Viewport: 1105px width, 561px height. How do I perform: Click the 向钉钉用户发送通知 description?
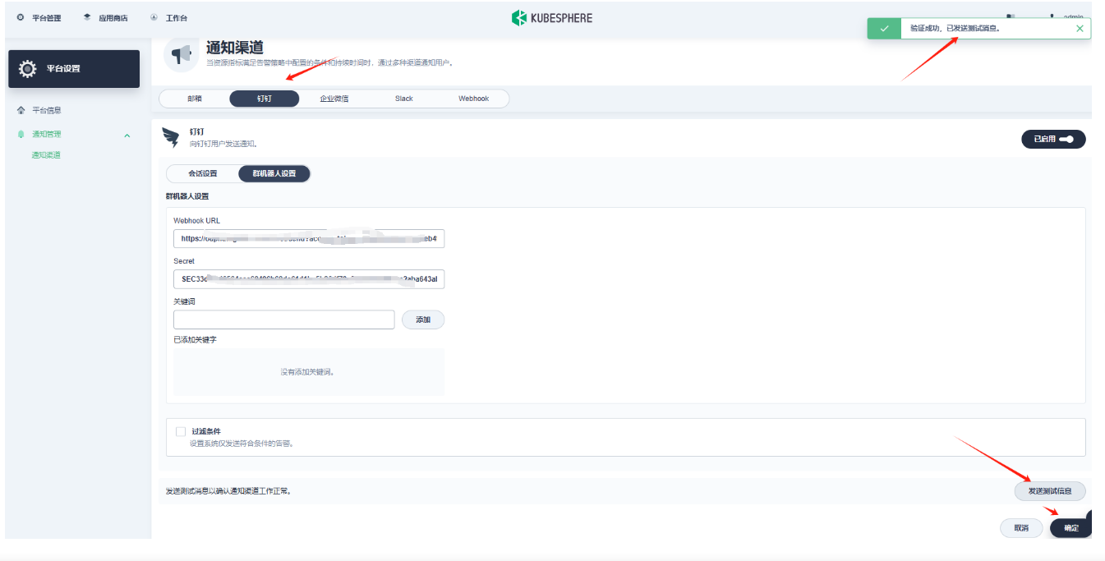pyautogui.click(x=225, y=144)
